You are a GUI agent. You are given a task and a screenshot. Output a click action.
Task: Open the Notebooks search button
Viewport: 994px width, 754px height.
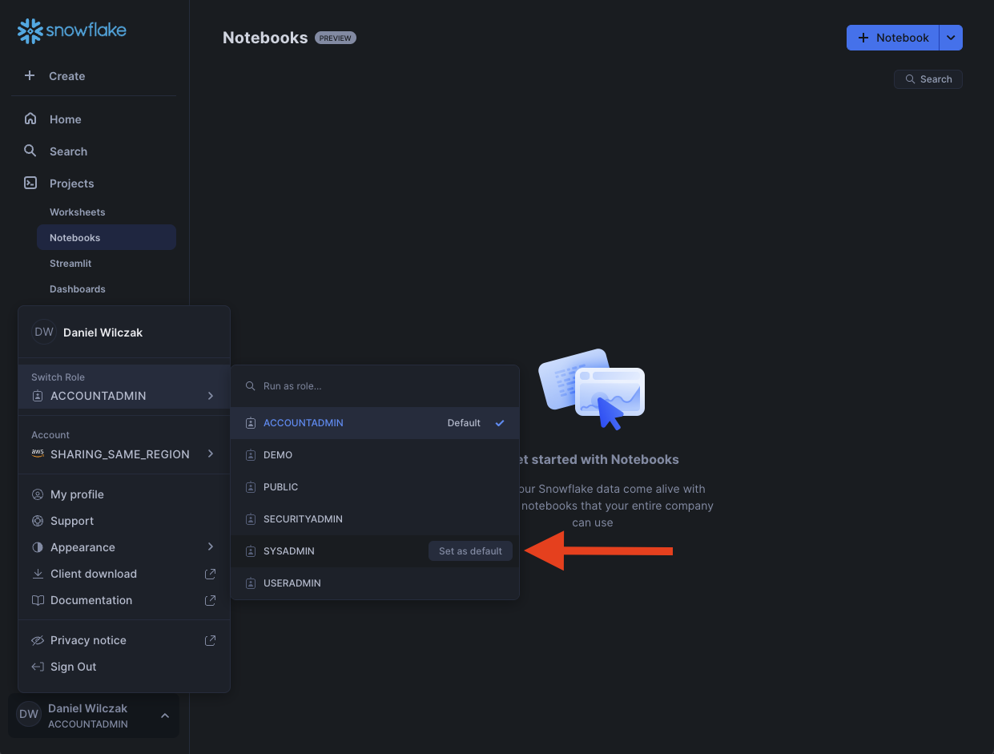pos(928,79)
